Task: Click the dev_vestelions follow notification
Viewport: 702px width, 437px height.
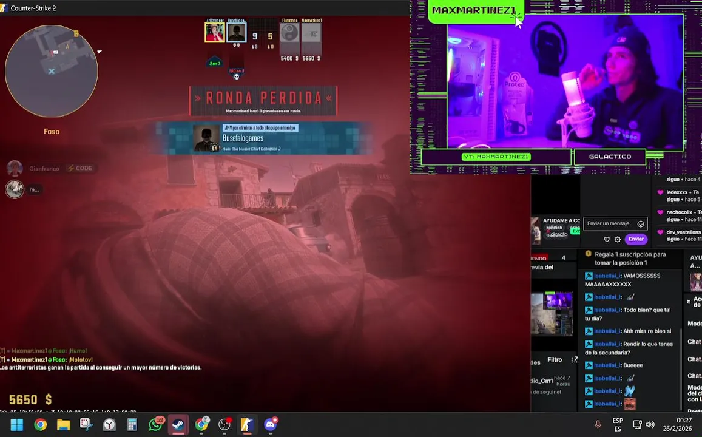Action: [678, 235]
